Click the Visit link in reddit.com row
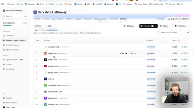This screenshot has height=108, width=193. click(x=133, y=53)
